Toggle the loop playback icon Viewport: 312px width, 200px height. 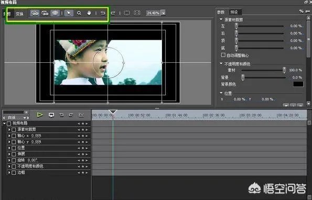coord(51,115)
